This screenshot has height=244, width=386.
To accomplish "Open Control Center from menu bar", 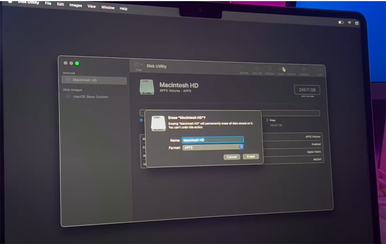I will (x=357, y=23).
